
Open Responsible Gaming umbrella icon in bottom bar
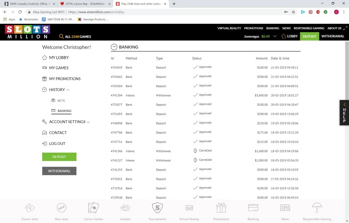point(317,208)
